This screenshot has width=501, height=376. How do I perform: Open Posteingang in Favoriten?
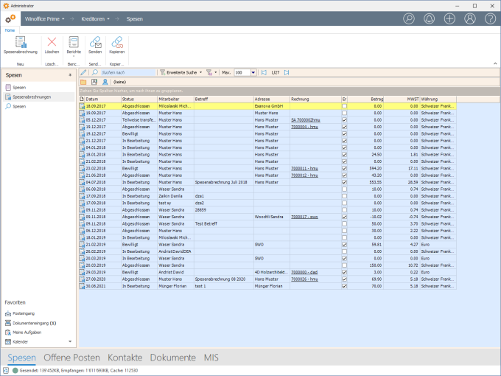coord(25,313)
